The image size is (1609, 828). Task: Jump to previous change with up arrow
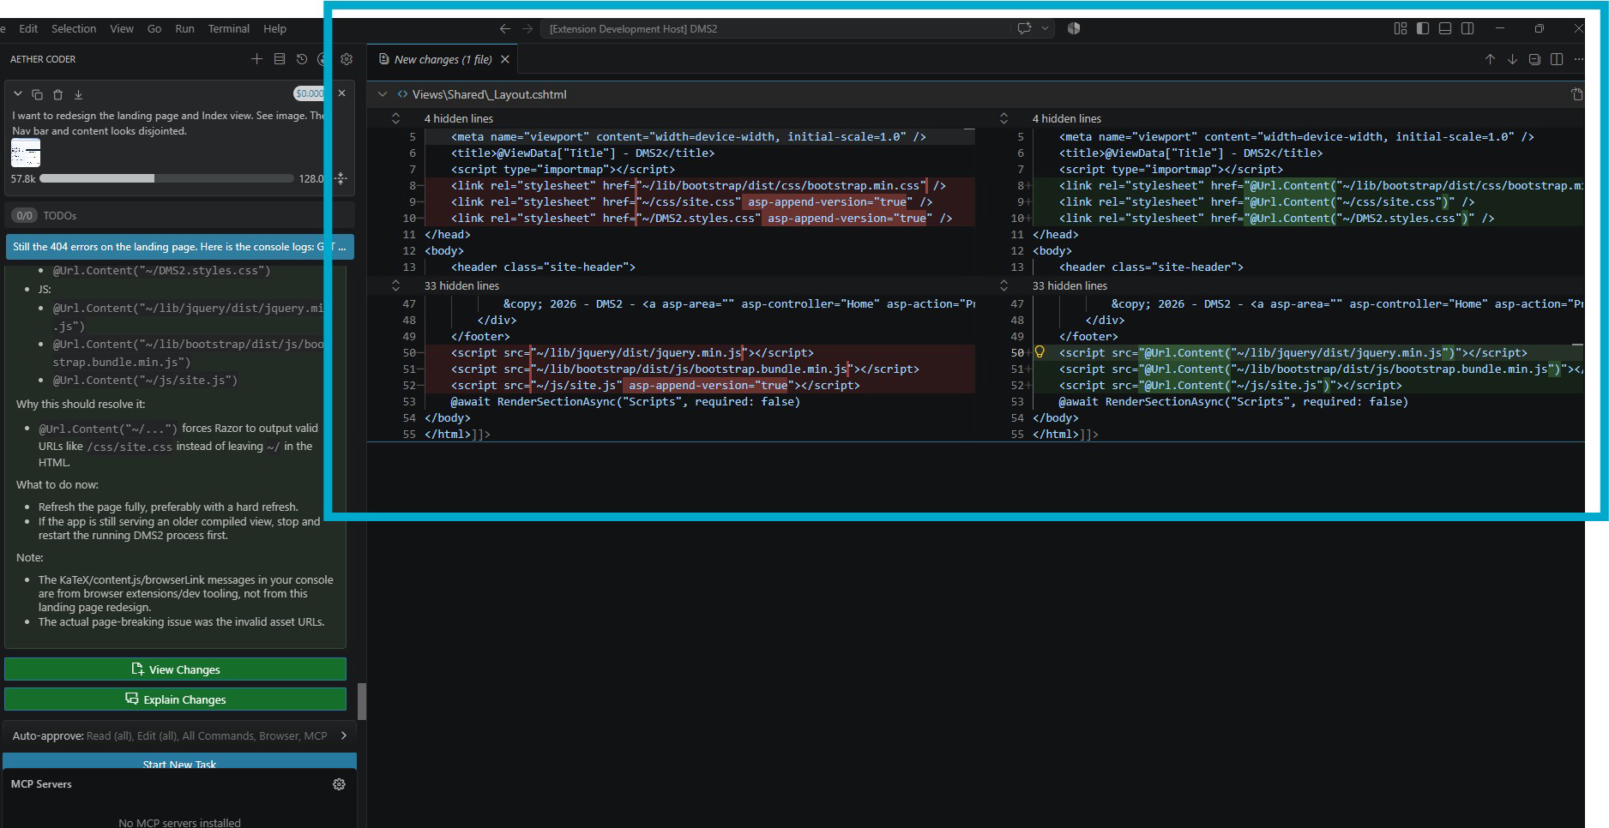(1490, 59)
